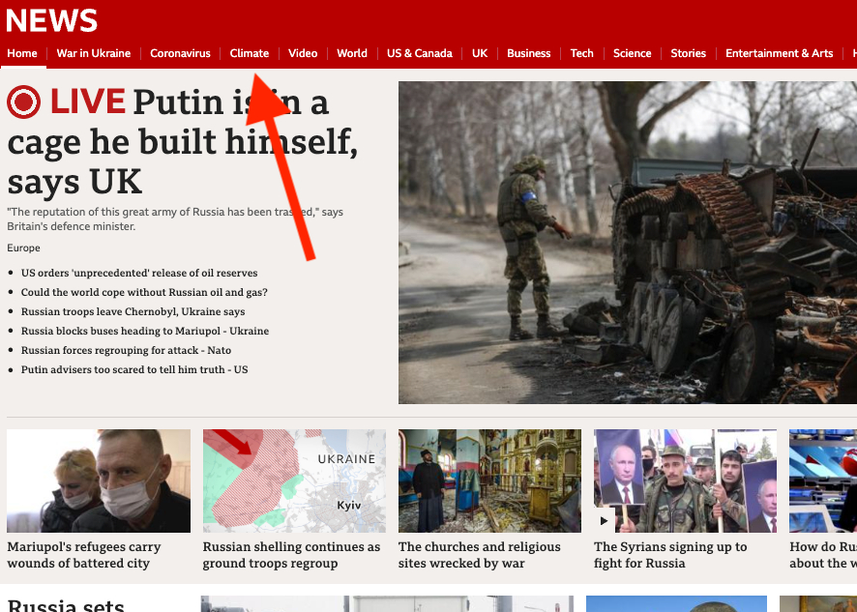Open the Europe category link
The height and width of the screenshot is (612, 857).
23,248
